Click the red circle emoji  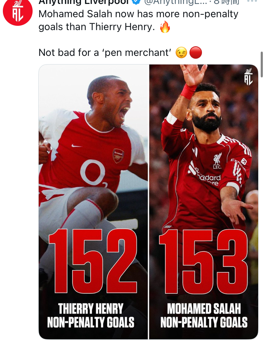[x=196, y=53]
